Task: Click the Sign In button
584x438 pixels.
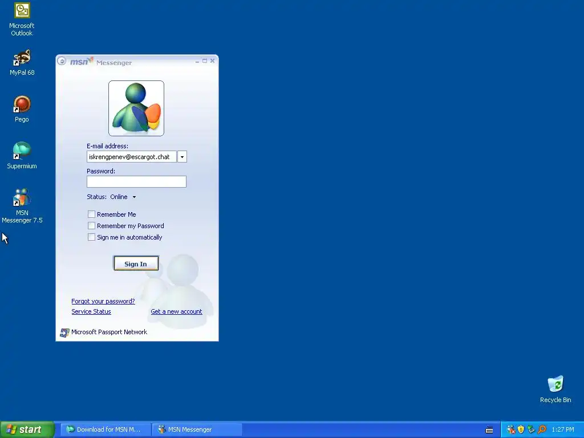Action: (136, 263)
